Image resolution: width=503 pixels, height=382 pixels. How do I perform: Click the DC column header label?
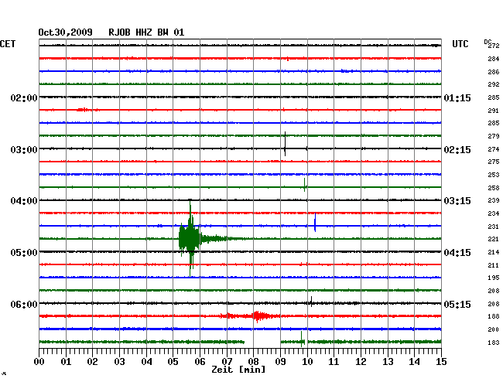click(488, 42)
